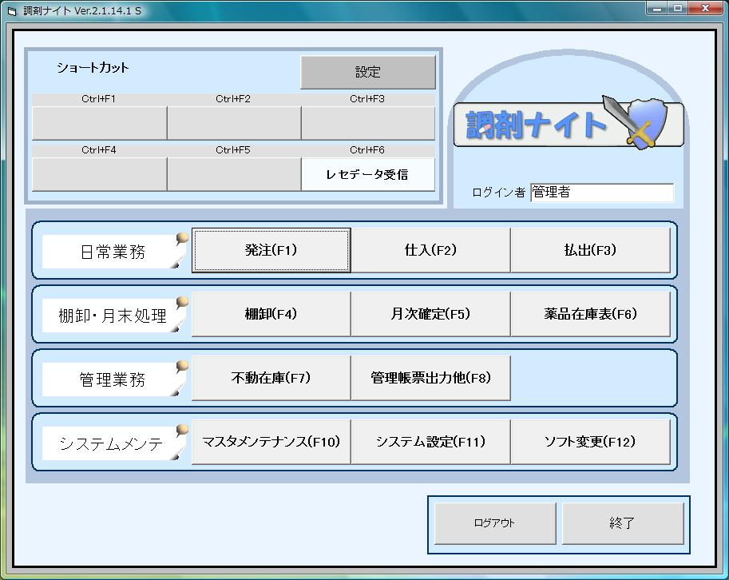729x580 pixels.
Task: Open 仕入(F2) purchasing screen
Action: [430, 250]
